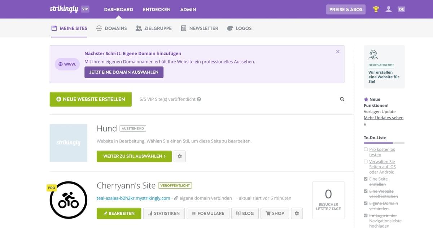Click the To-Do-Liste progress bar

click(x=384, y=143)
